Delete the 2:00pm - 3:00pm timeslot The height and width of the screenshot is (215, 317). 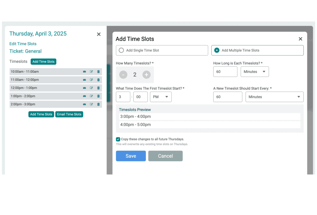[x=98, y=104]
